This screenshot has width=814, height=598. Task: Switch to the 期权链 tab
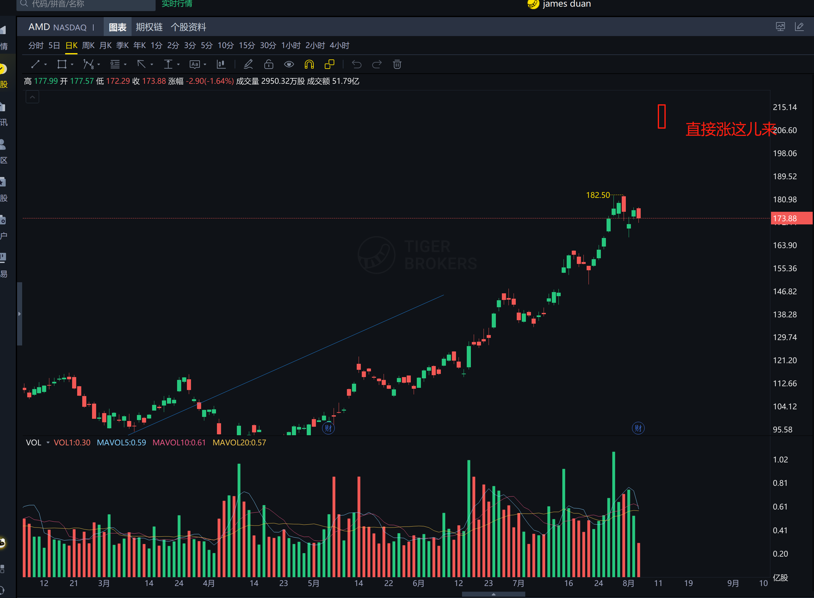pos(149,27)
